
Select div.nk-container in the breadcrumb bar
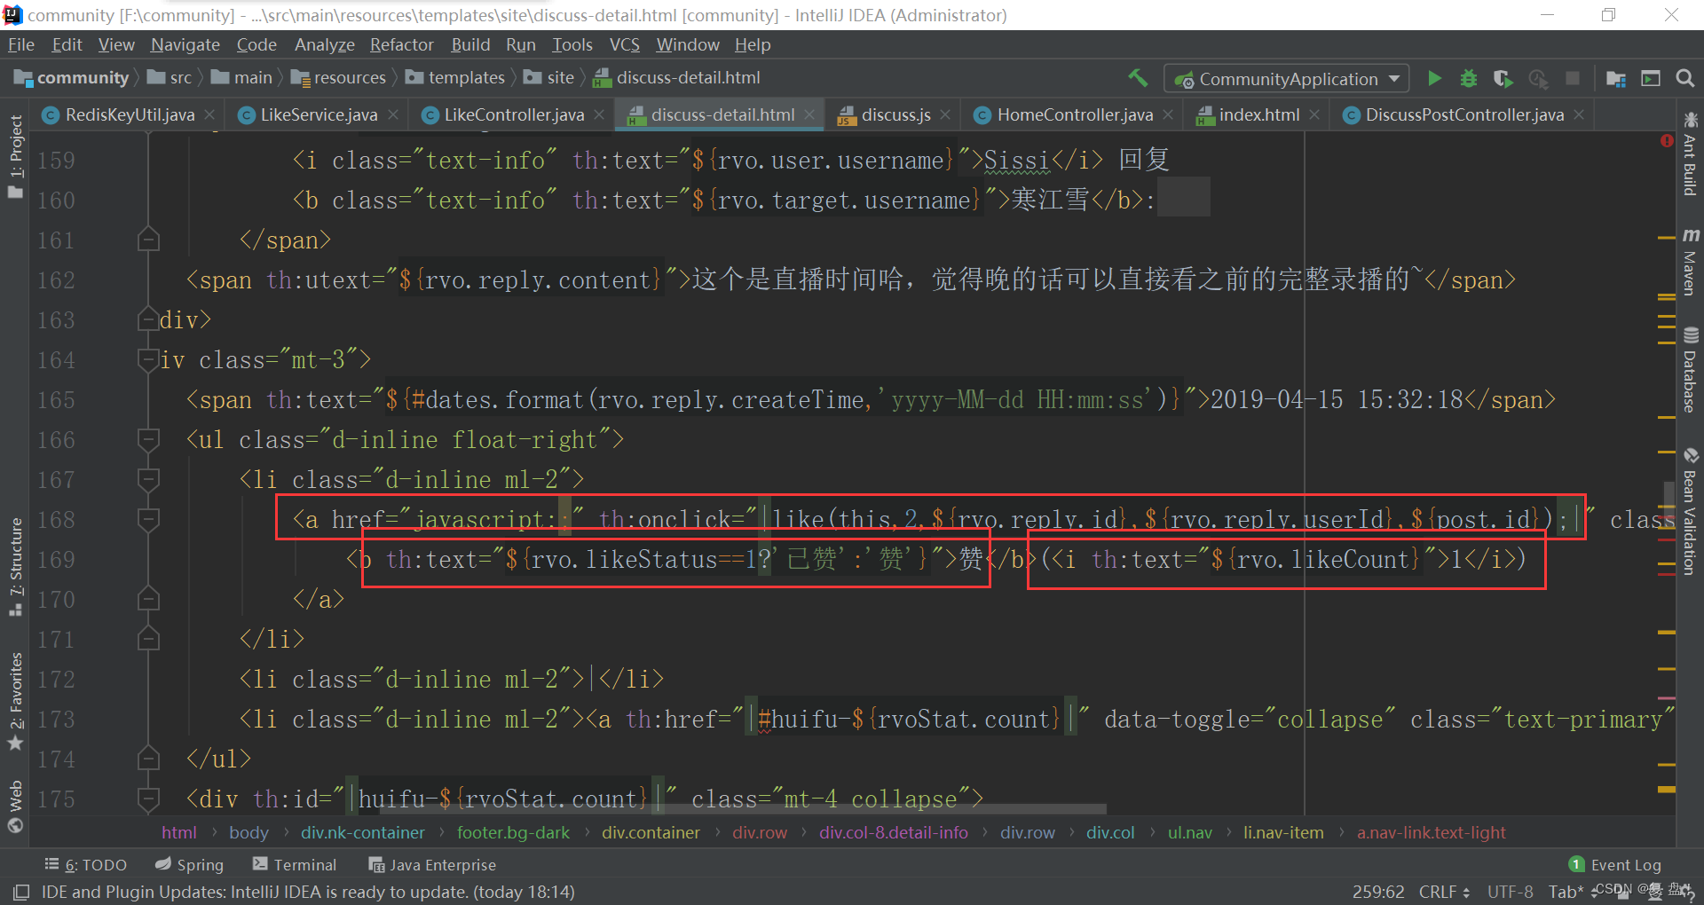point(362,833)
